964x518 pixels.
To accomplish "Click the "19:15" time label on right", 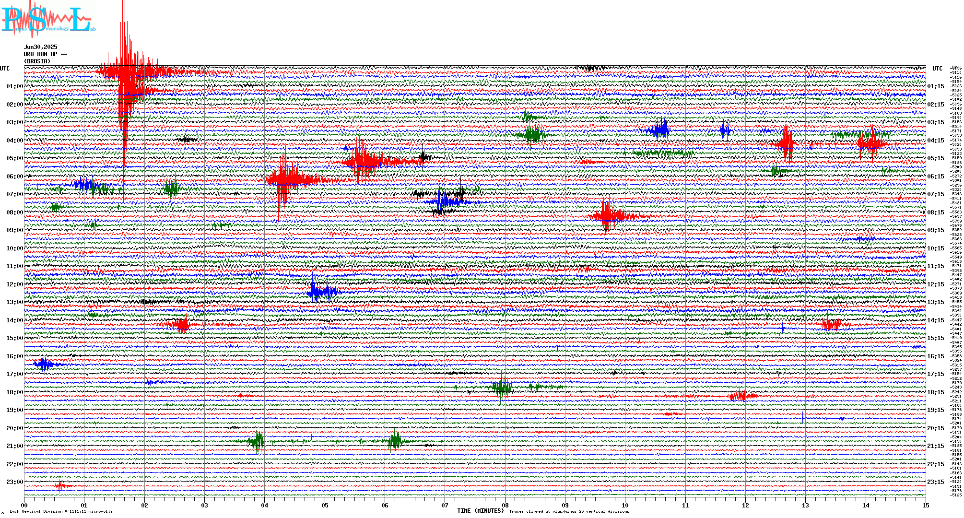I will [936, 410].
